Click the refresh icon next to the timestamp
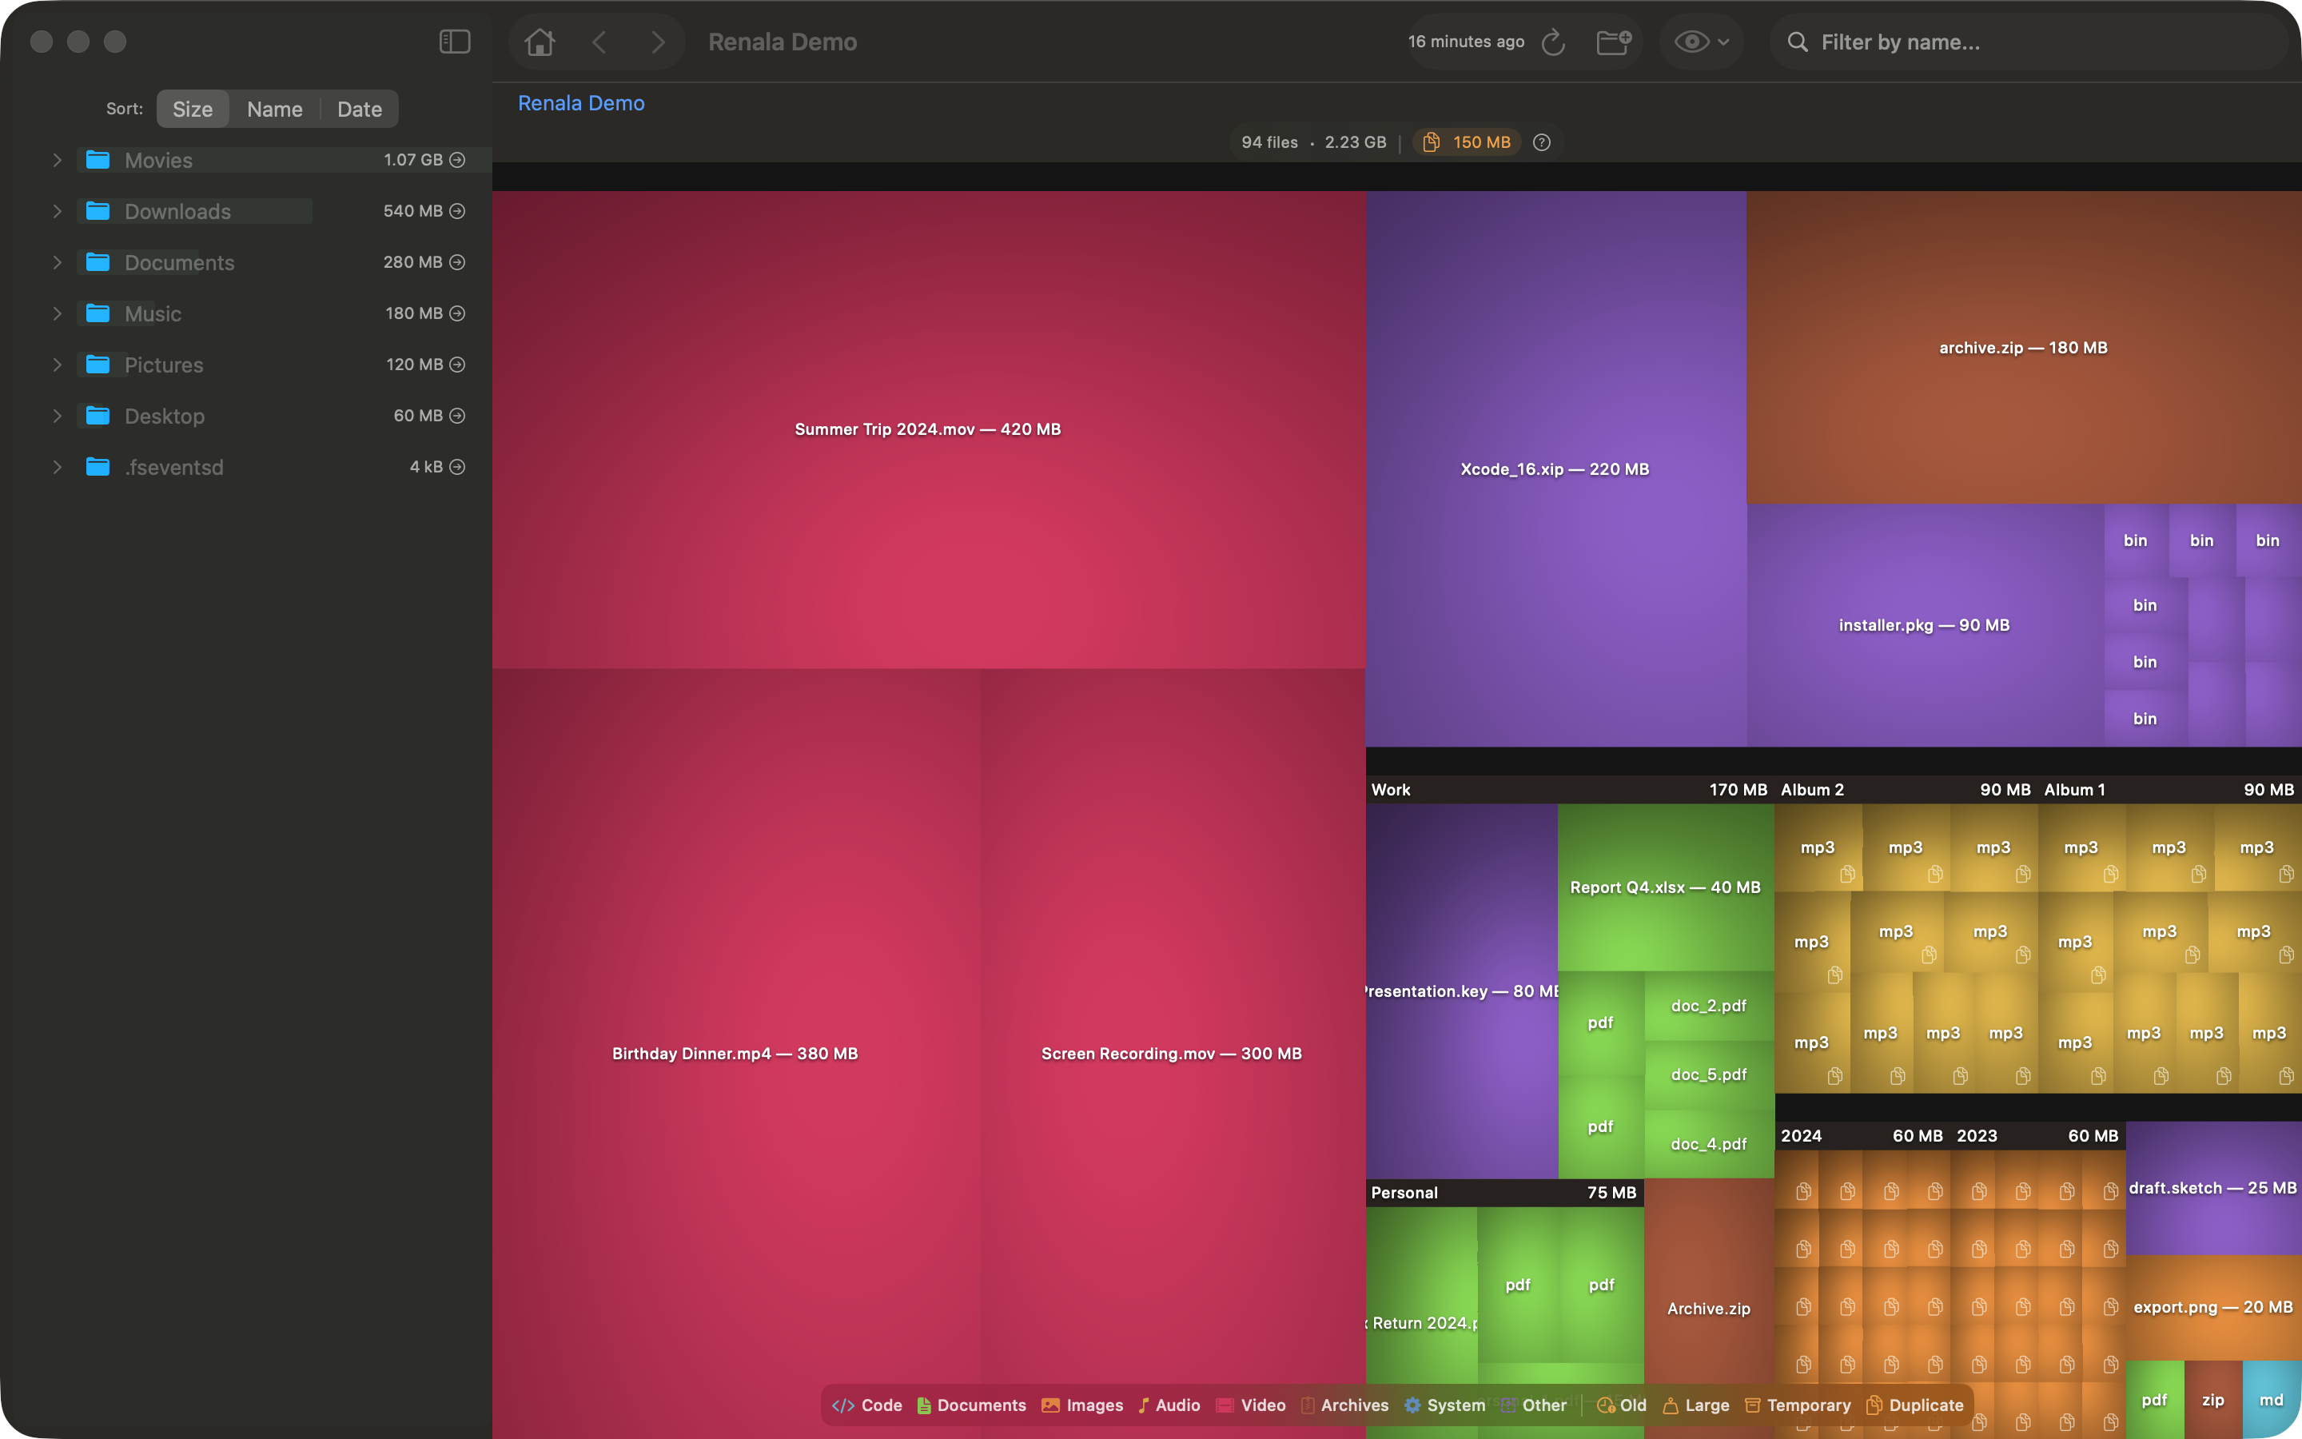The width and height of the screenshot is (2302, 1439). [x=1555, y=42]
